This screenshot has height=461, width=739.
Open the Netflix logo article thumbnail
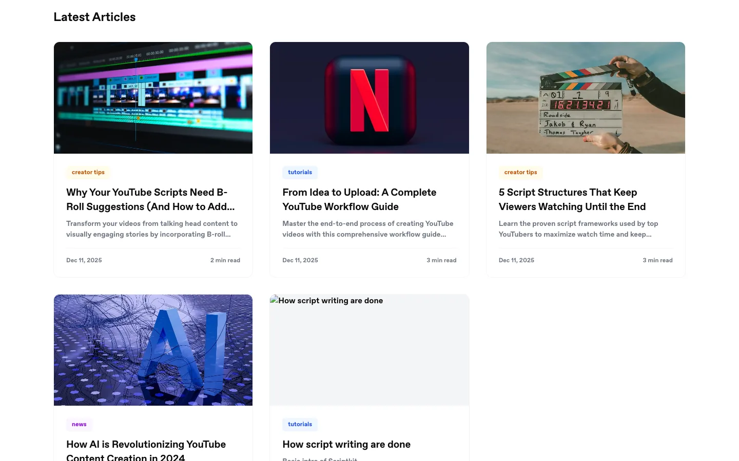369,98
